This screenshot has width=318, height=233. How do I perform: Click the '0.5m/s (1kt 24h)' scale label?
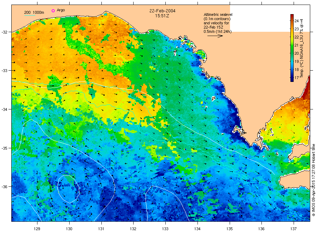tap(218, 31)
